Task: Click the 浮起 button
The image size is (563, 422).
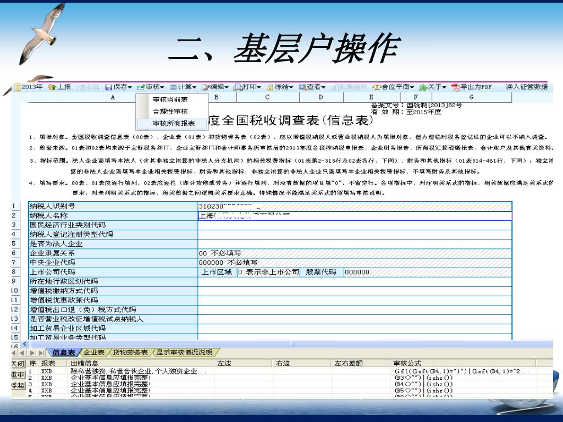Action: pyautogui.click(x=18, y=386)
